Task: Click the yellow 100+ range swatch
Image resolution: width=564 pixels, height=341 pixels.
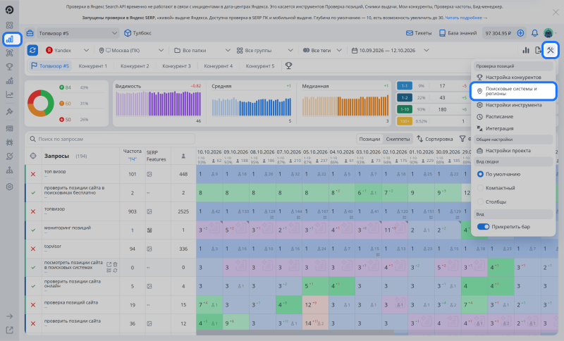Action: (405, 121)
